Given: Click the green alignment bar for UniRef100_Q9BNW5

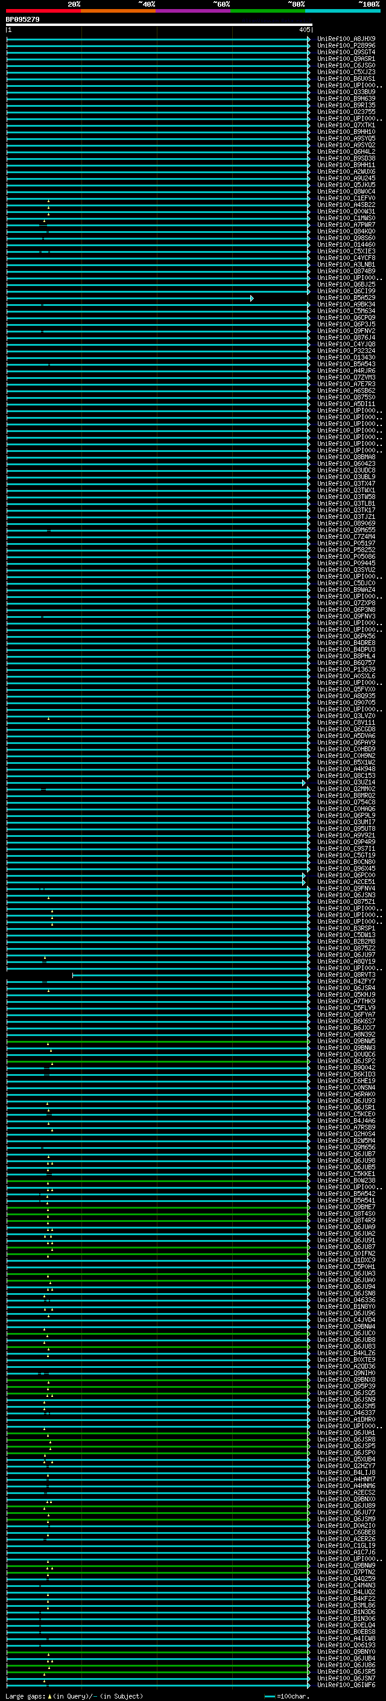Looking at the screenshot, I should tap(159, 1042).
